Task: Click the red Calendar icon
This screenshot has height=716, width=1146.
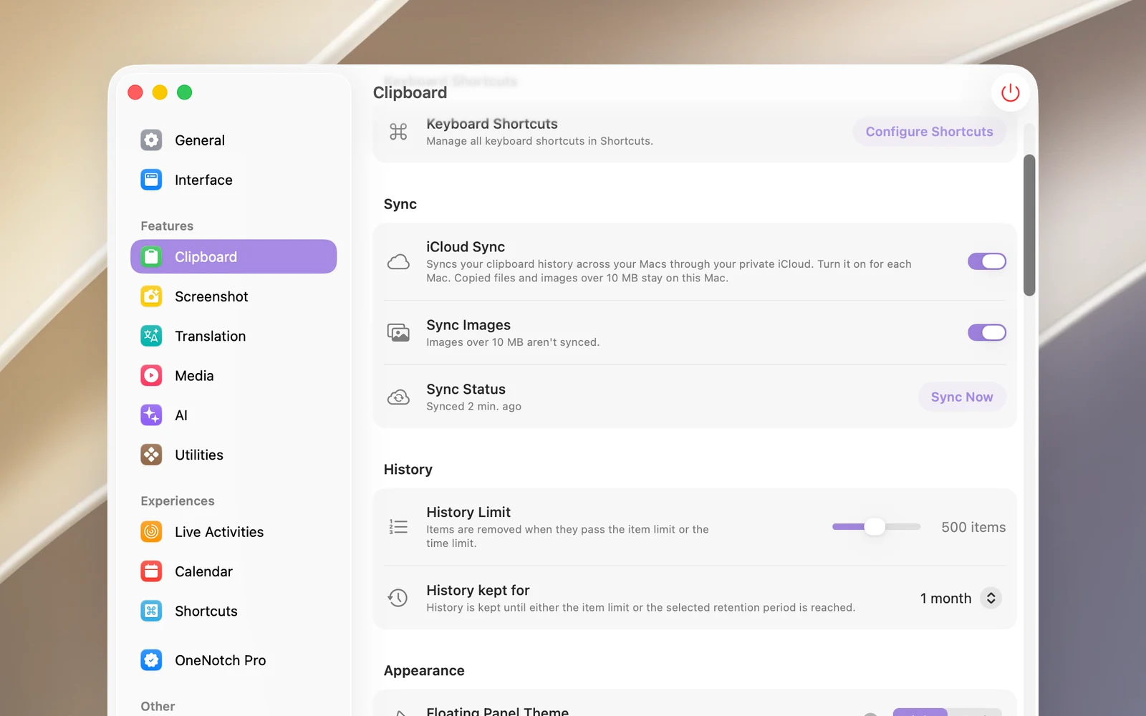Action: tap(151, 571)
